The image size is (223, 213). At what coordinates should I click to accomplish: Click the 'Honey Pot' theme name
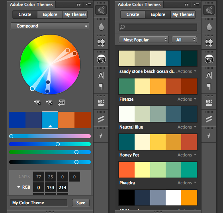(x=129, y=155)
